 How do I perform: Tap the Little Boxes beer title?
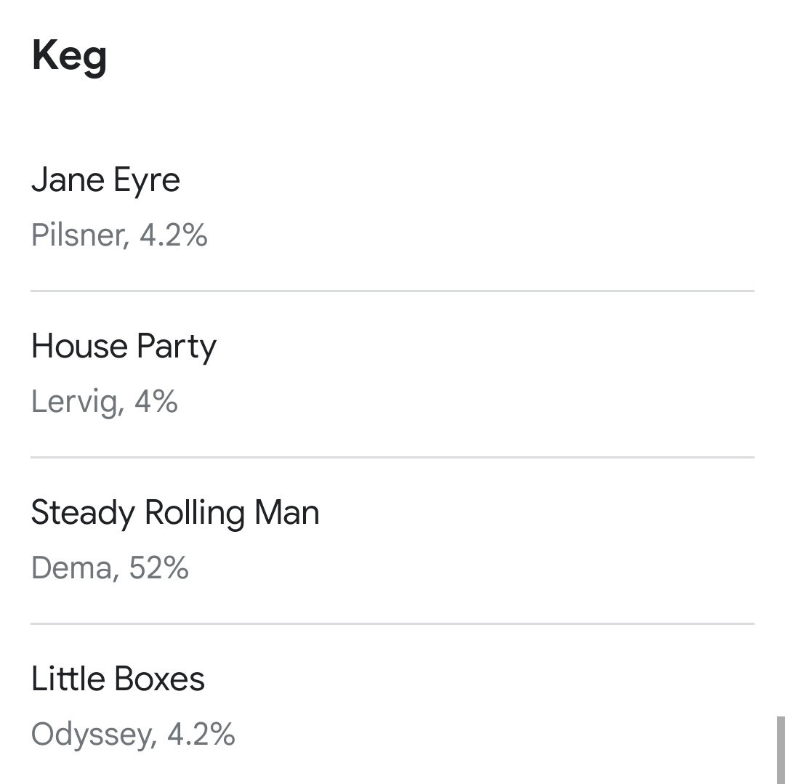point(118,679)
